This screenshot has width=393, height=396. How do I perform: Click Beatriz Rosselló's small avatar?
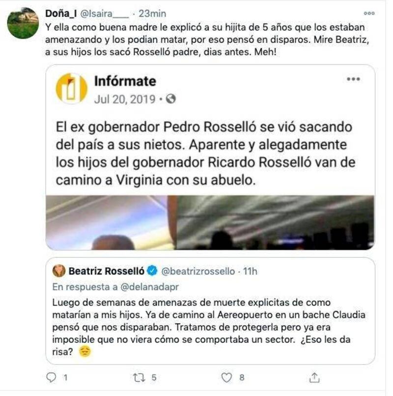[59, 271]
